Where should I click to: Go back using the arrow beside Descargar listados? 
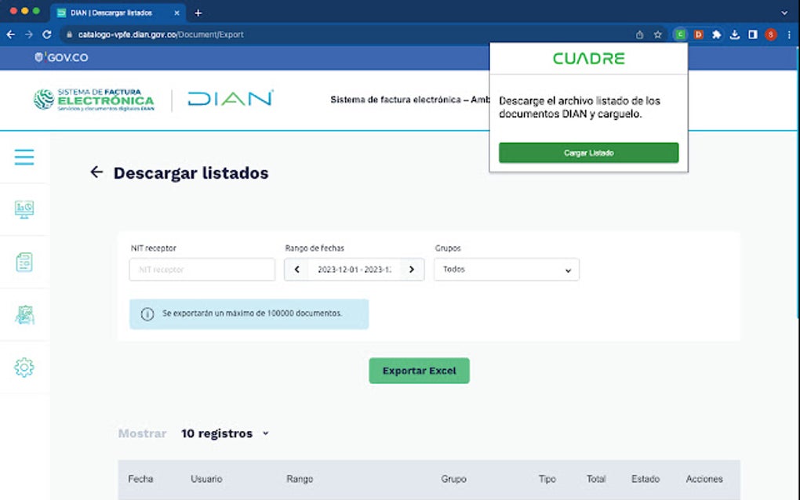[96, 173]
